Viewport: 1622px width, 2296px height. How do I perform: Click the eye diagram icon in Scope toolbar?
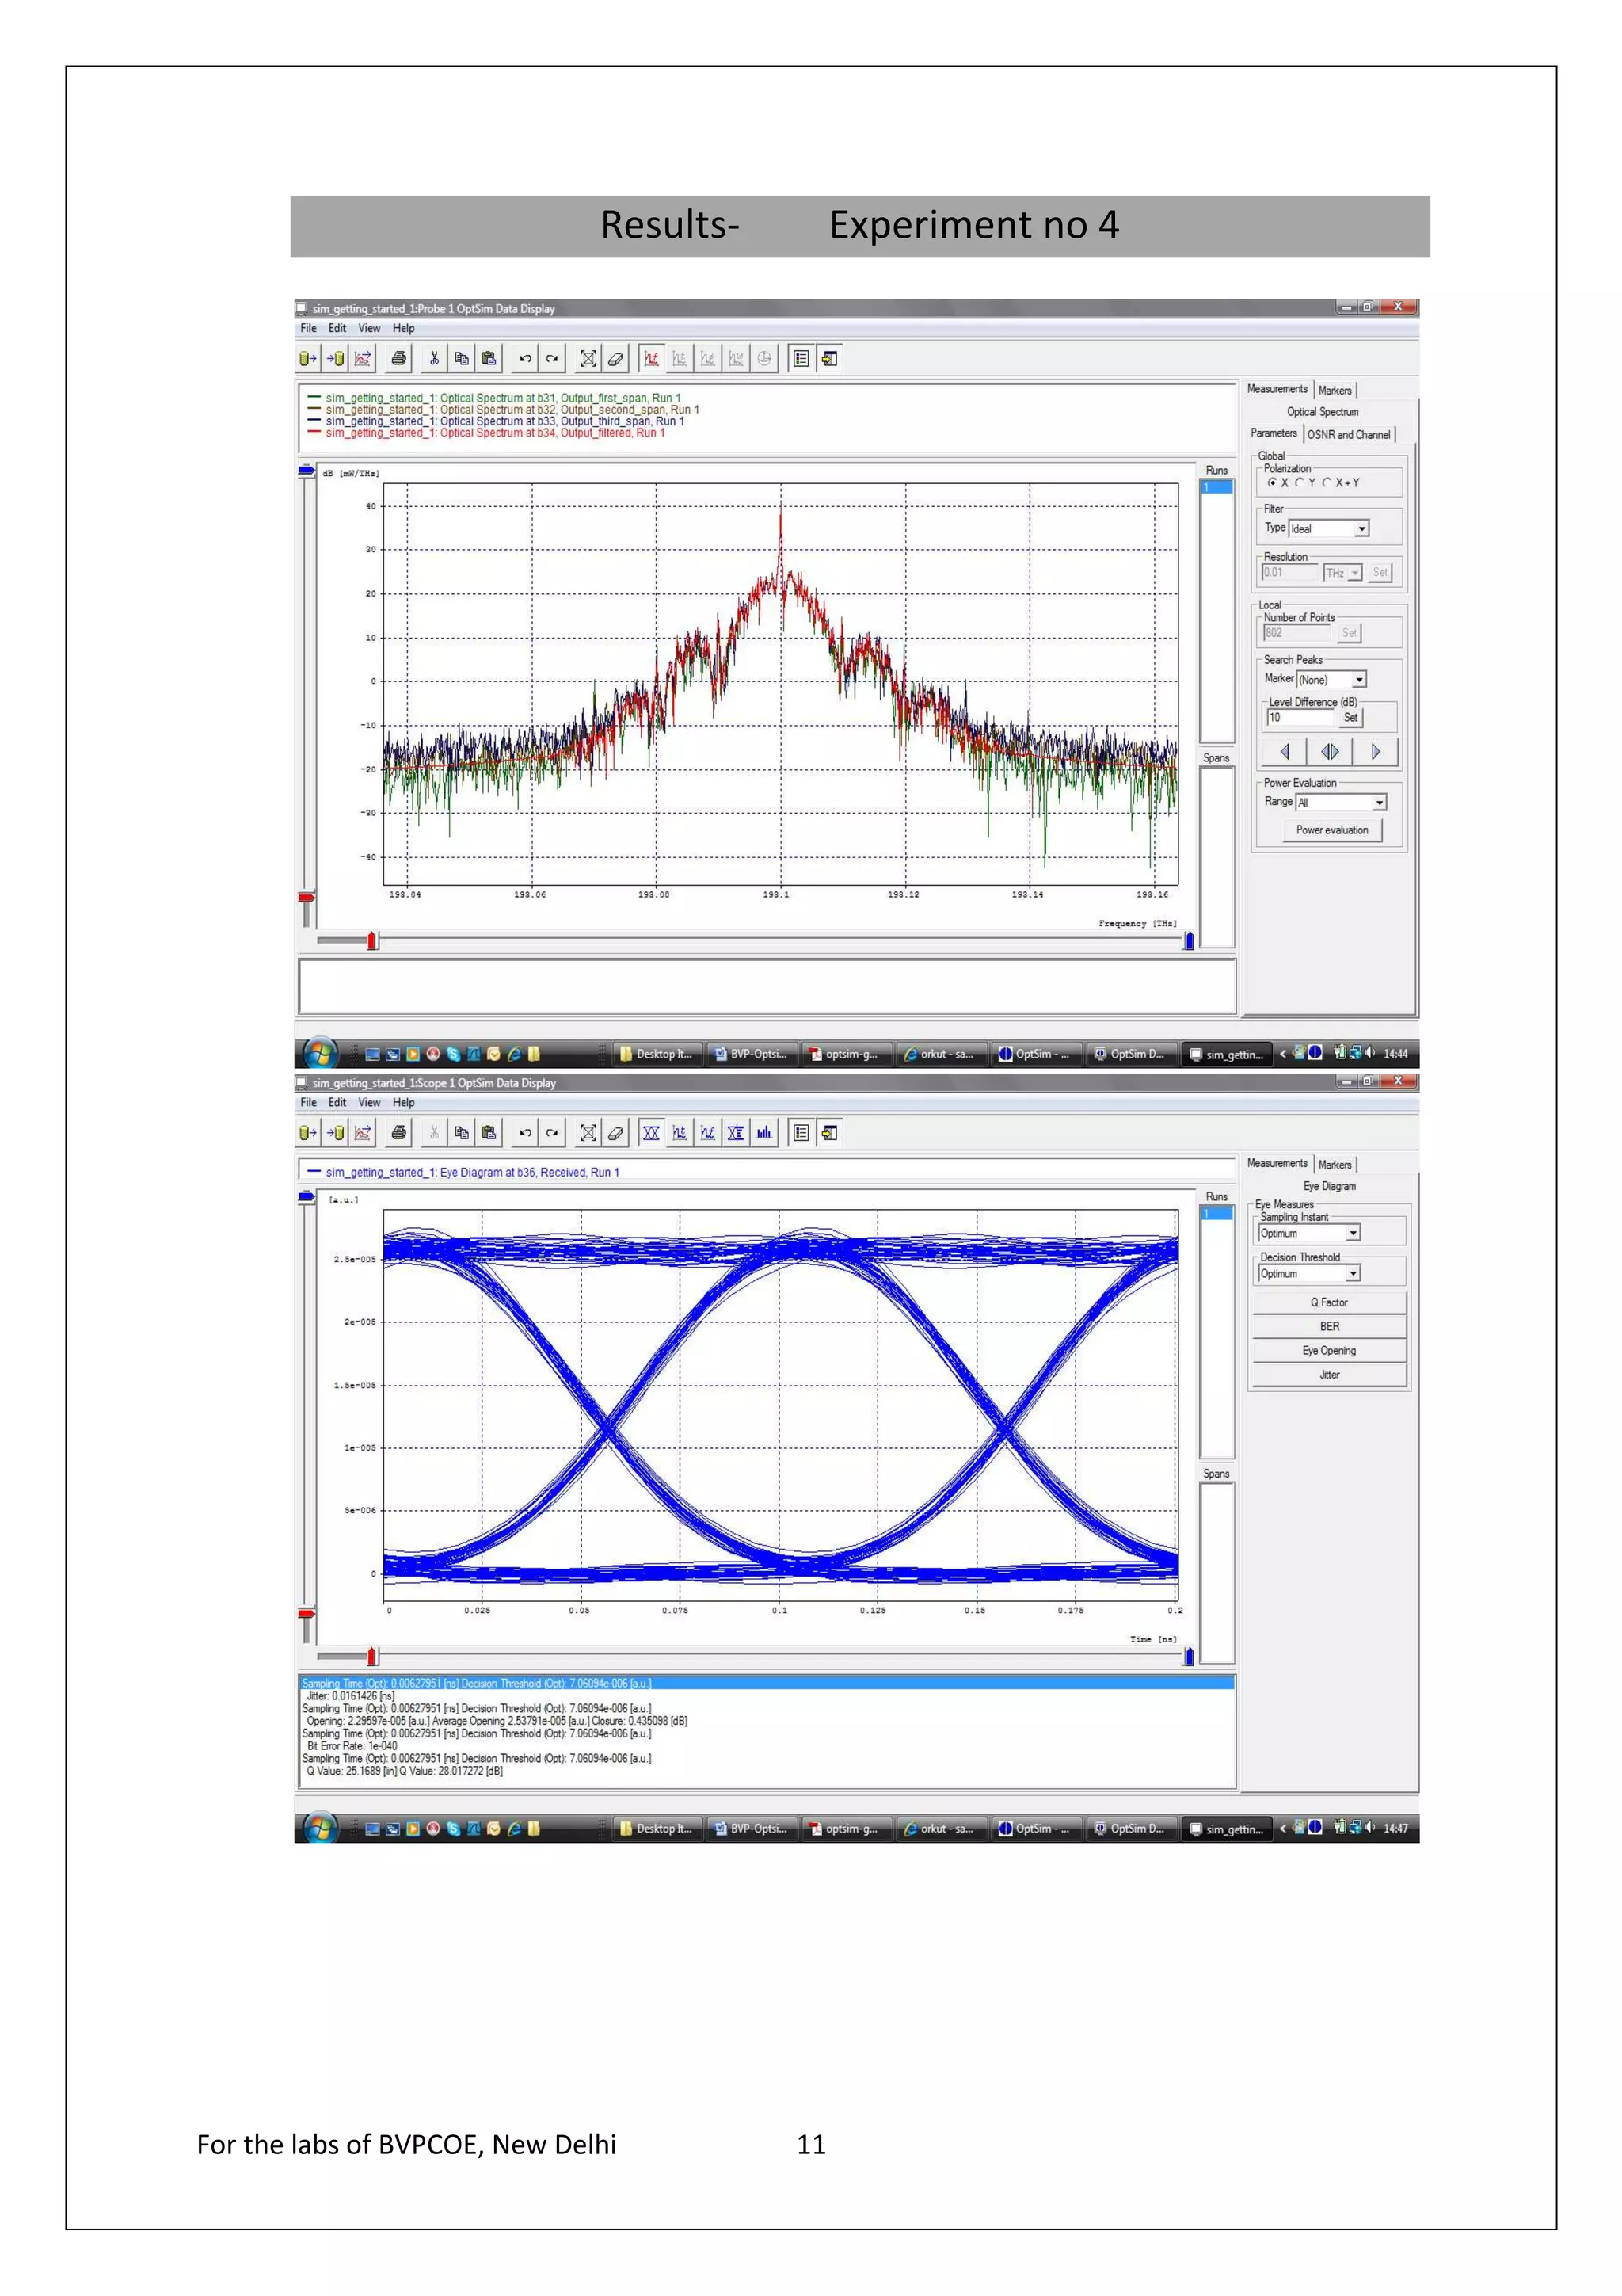pyautogui.click(x=652, y=1132)
